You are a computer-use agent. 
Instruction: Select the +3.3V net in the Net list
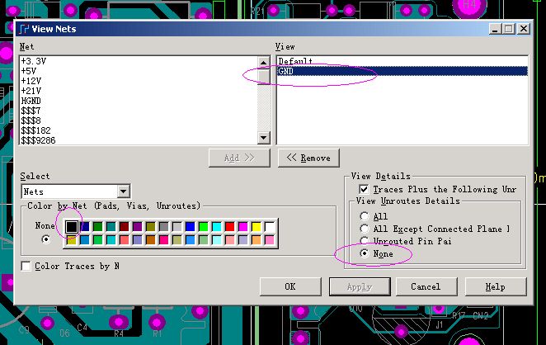point(34,61)
